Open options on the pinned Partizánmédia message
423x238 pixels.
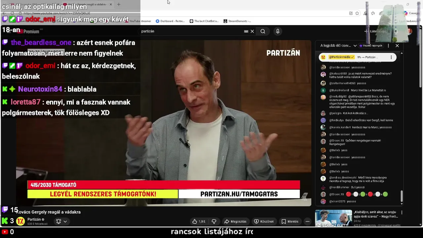[x=391, y=57]
